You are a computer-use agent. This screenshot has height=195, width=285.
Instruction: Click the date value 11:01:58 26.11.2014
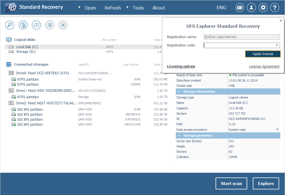pos(243,80)
